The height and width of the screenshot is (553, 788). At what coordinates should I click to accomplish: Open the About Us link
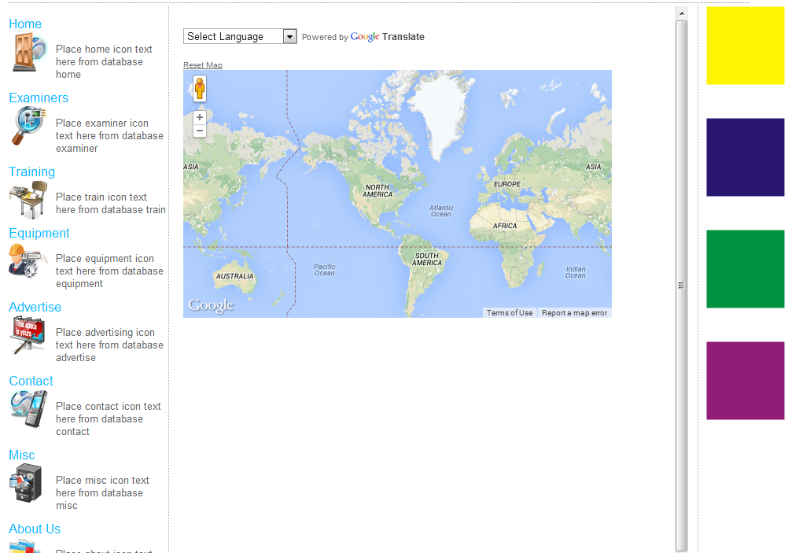click(35, 529)
